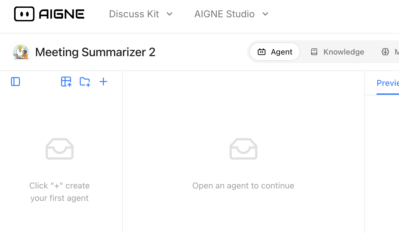The height and width of the screenshot is (233, 399).
Task: Click the AIGNE robot face logo
Action: [24, 14]
